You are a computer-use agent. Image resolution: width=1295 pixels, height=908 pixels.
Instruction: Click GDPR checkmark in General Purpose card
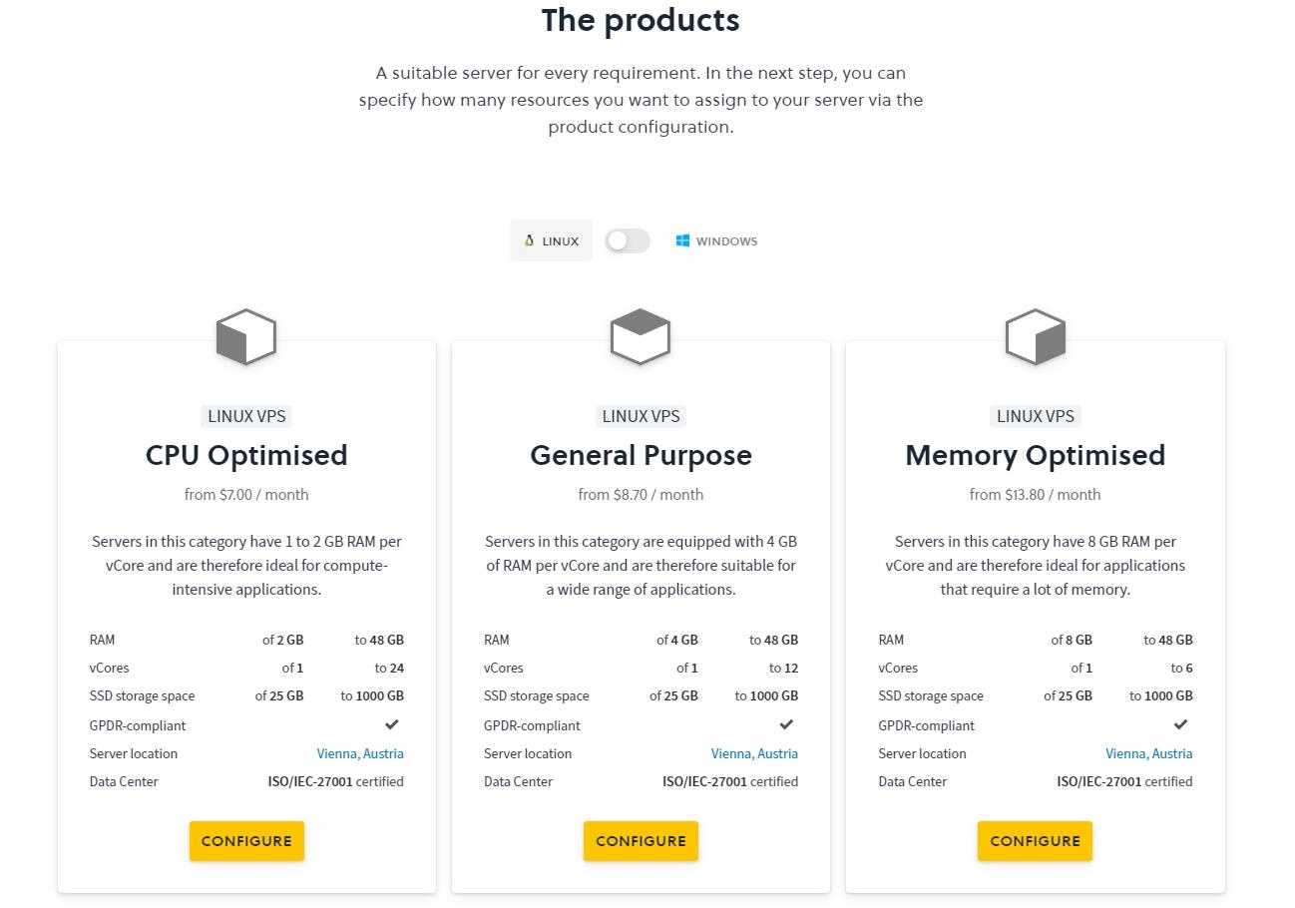tap(786, 724)
